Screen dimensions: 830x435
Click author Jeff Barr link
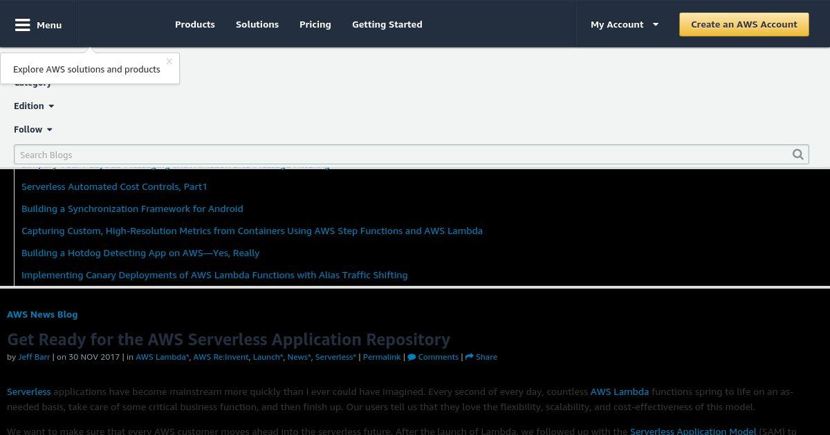(34, 357)
